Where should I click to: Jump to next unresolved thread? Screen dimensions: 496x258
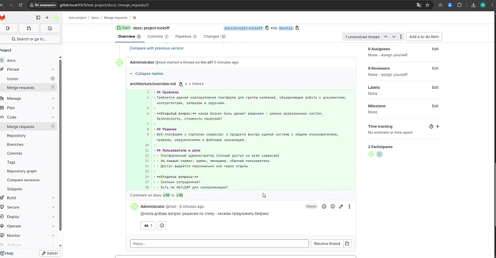[394, 37]
